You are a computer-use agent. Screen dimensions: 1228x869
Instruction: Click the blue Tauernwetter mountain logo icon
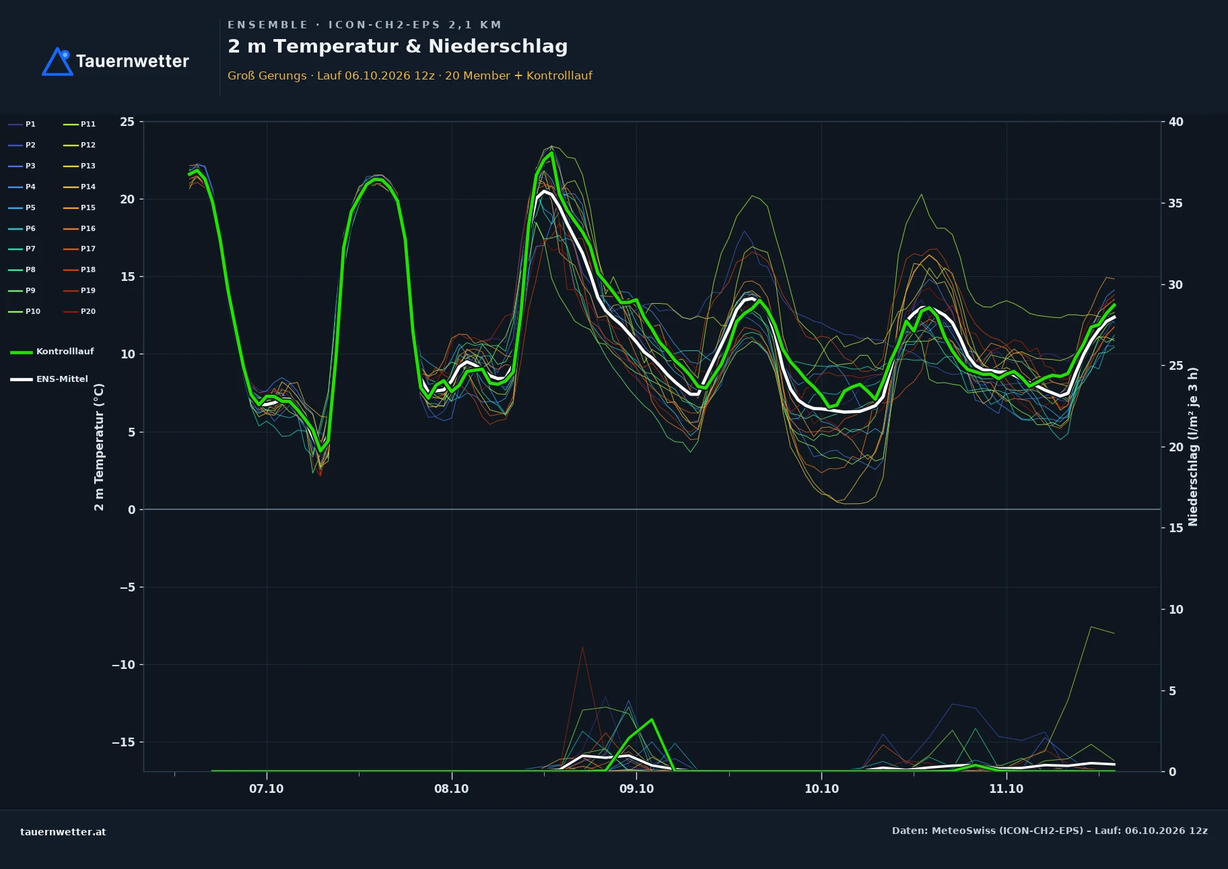57,61
